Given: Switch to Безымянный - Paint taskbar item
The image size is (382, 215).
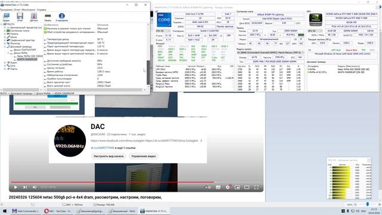Looking at the screenshot, I should (x=122, y=211).
